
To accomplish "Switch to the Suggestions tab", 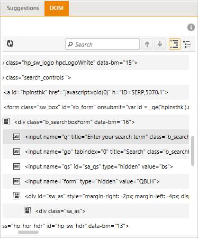I will pyautogui.click(x=23, y=8).
